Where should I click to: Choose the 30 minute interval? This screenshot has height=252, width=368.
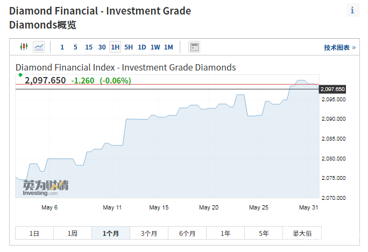(x=102, y=47)
